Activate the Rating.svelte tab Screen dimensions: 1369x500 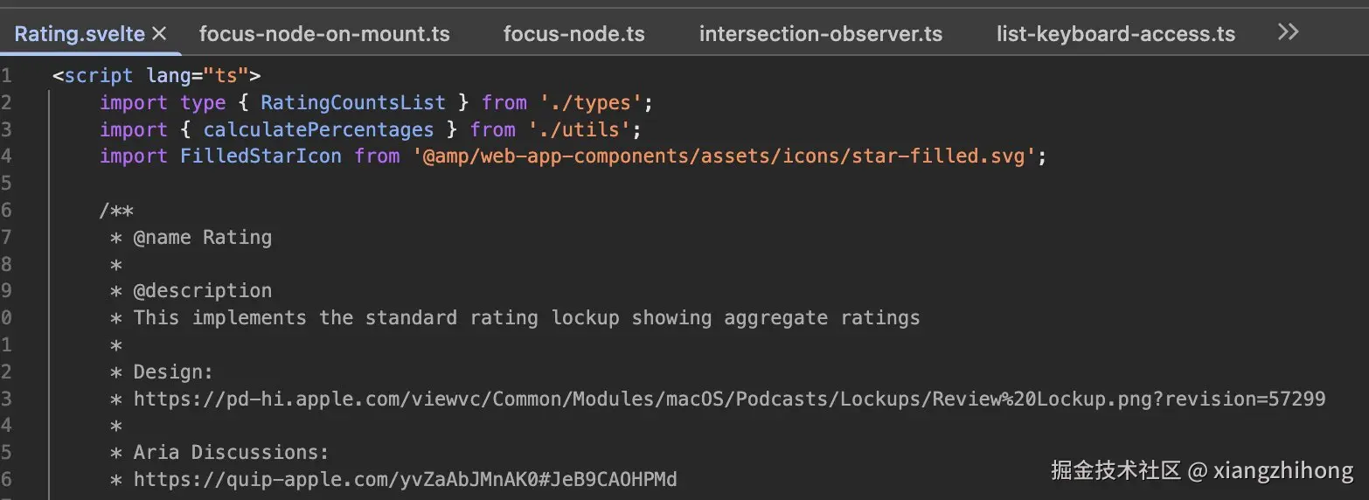point(79,34)
